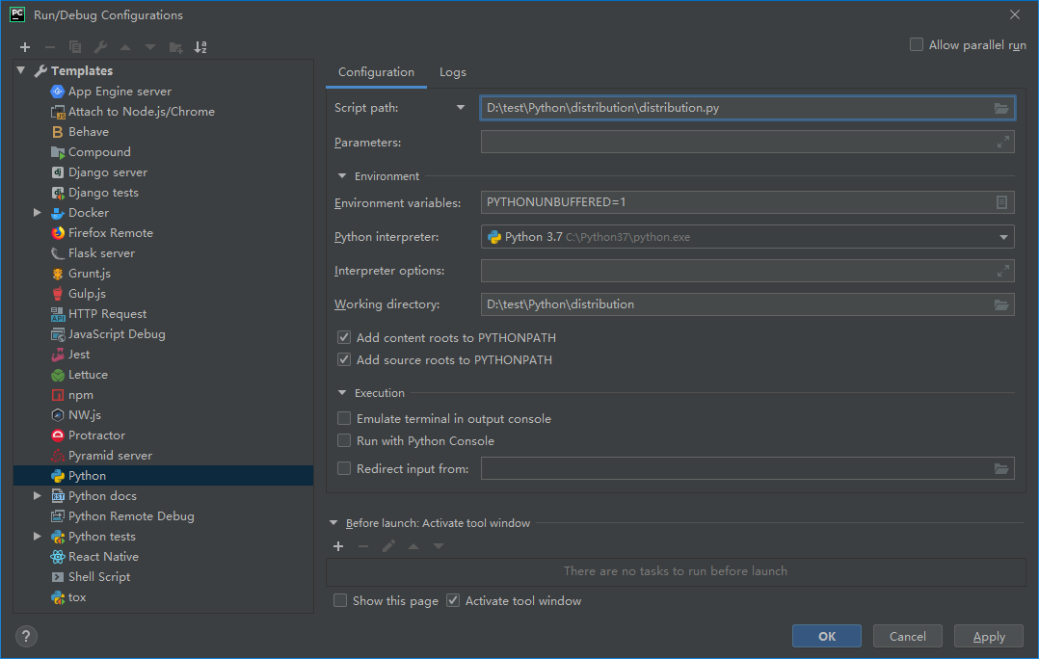The height and width of the screenshot is (659, 1039).
Task: Collapse the Environment section
Action: pos(342,176)
